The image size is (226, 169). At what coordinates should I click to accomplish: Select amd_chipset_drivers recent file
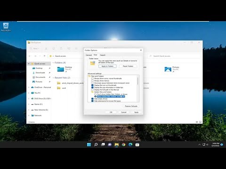pyautogui.click(x=70, y=83)
